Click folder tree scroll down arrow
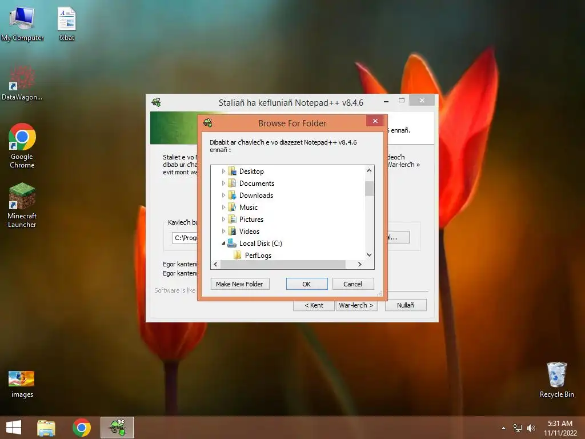This screenshot has width=585, height=439. click(370, 255)
